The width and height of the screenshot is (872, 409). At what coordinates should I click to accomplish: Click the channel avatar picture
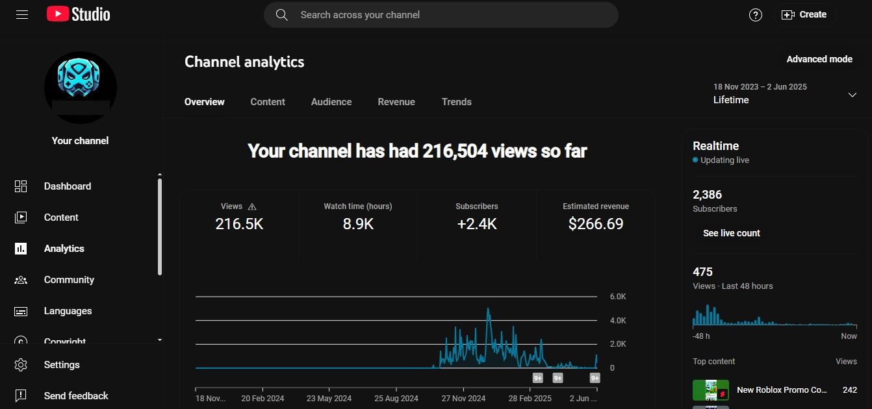click(81, 88)
